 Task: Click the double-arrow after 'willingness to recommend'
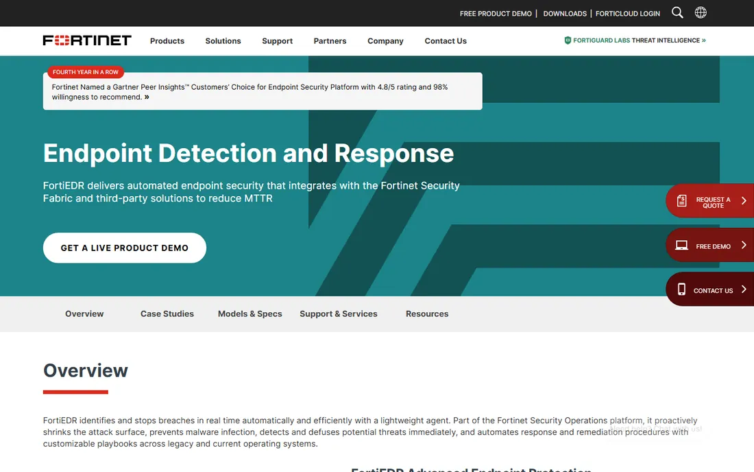tap(147, 97)
